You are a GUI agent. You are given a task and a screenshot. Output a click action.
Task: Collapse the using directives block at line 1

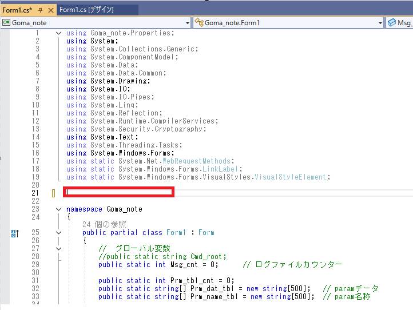pos(58,33)
